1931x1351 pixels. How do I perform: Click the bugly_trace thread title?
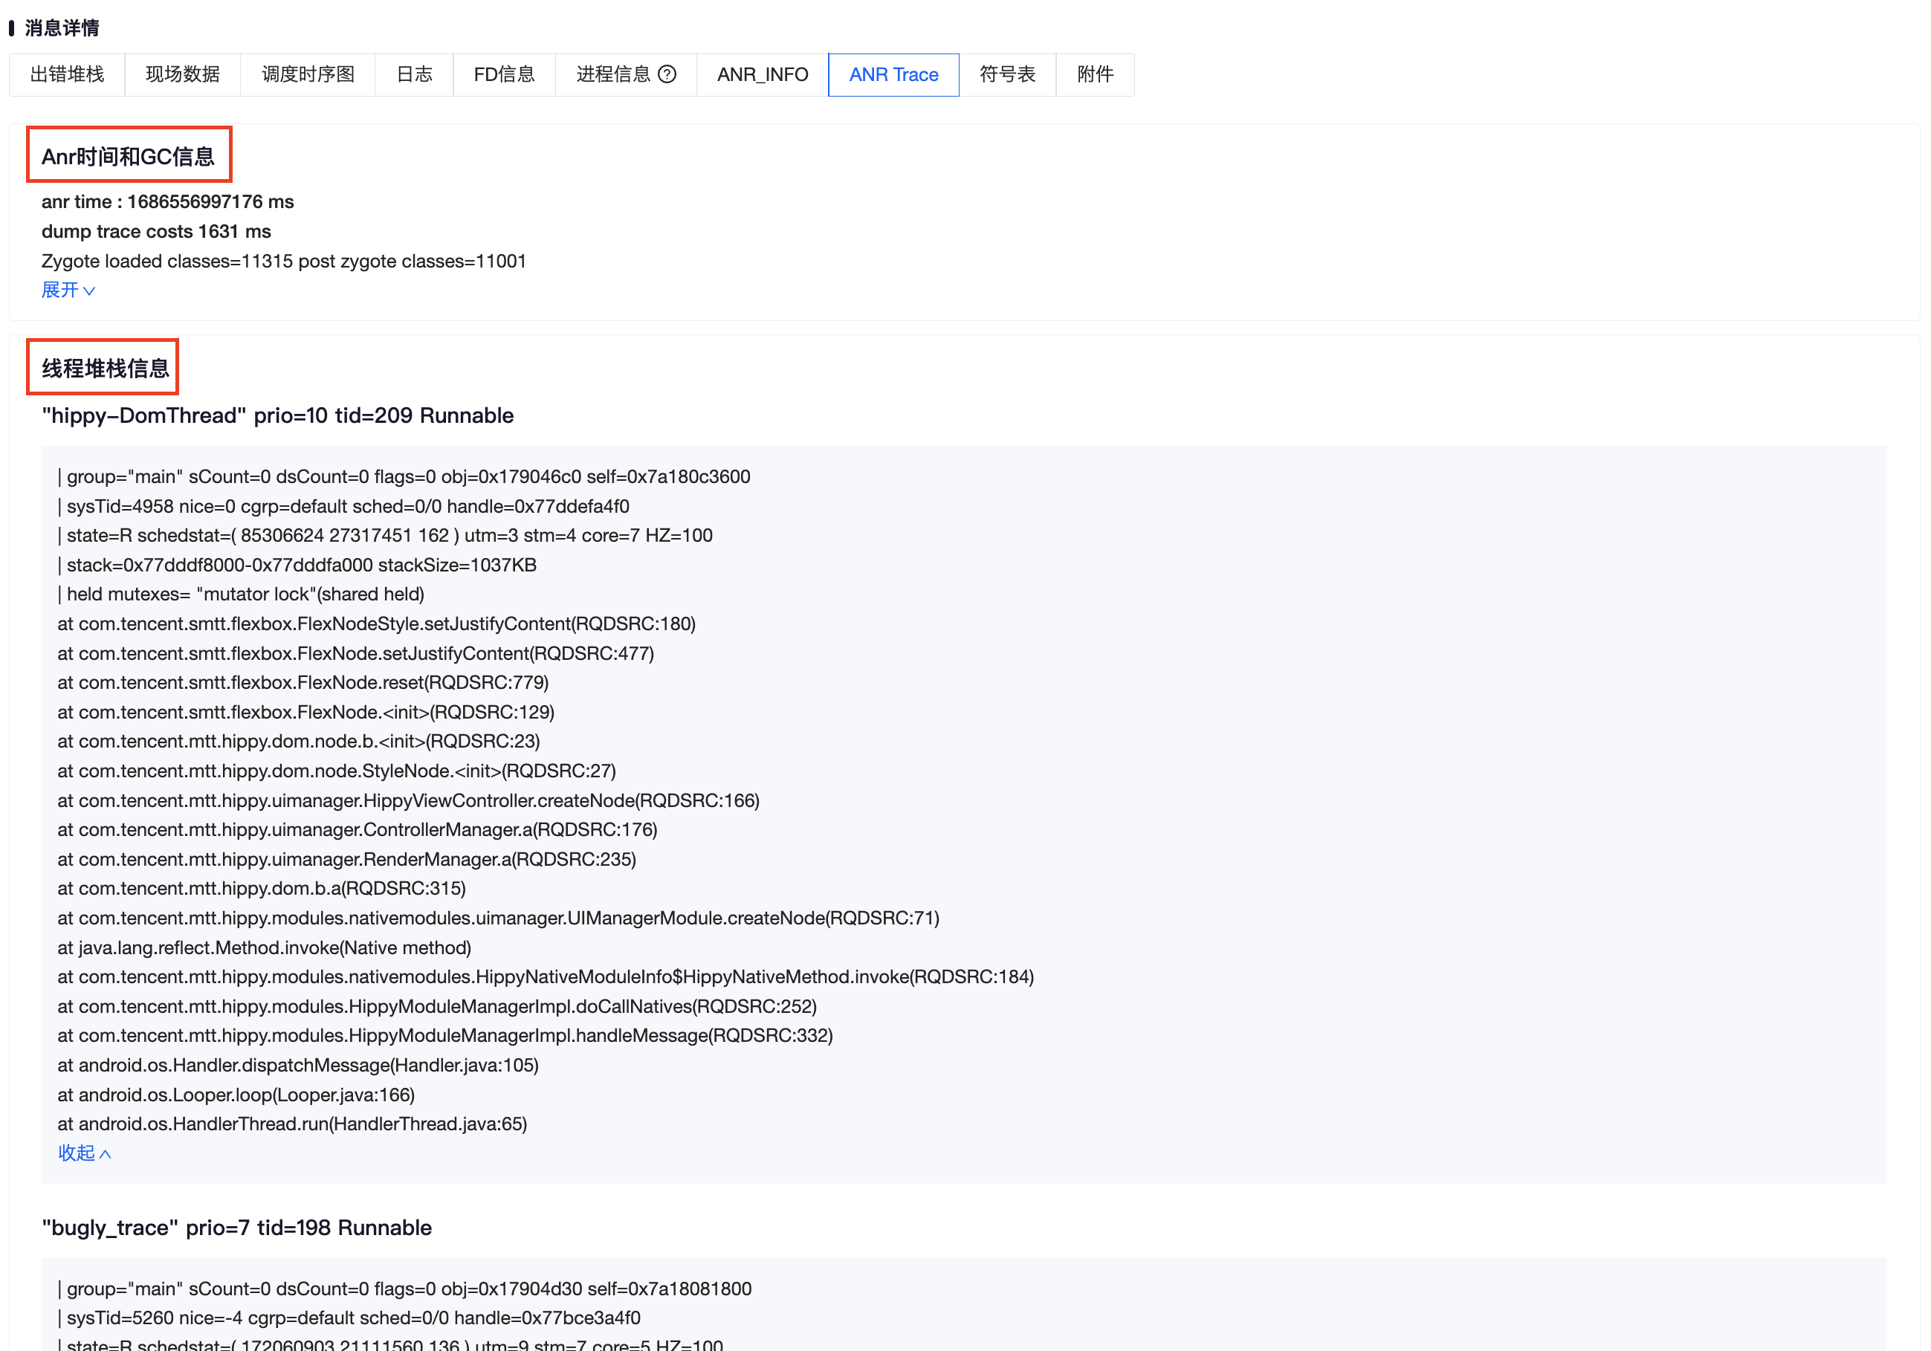pyautogui.click(x=236, y=1228)
